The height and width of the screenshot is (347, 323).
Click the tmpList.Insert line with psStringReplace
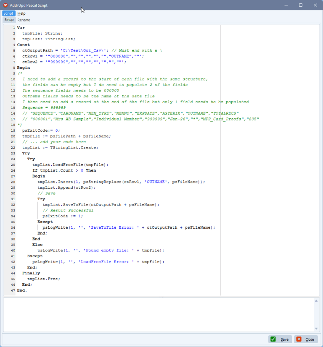(121, 182)
